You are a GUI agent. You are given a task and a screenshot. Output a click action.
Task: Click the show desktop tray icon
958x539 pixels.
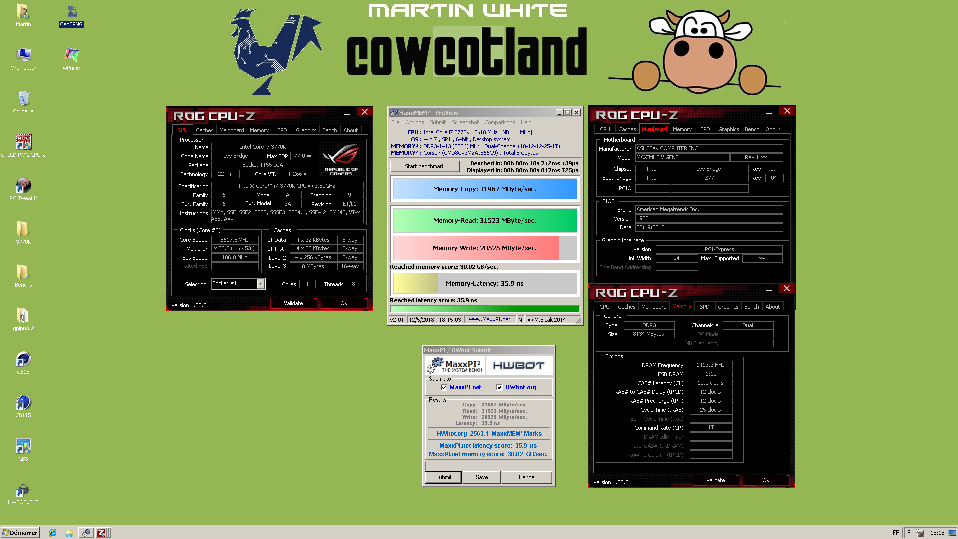click(x=952, y=533)
